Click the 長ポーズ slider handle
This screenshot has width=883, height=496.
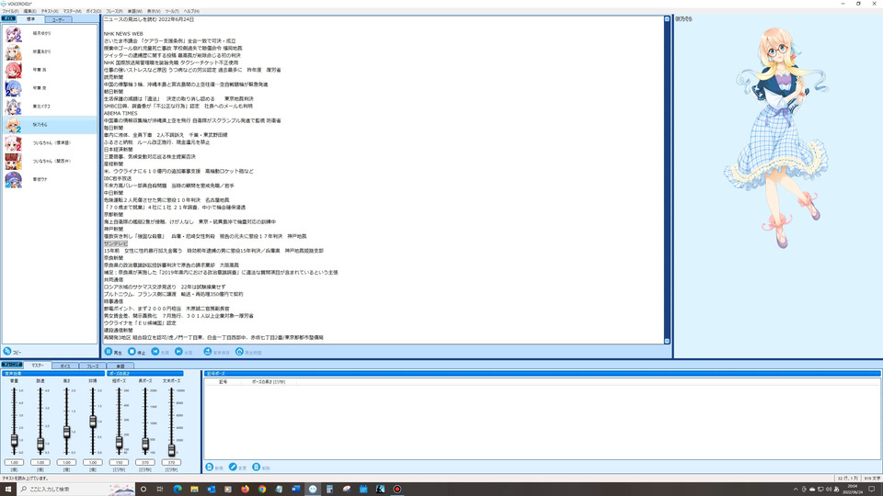145,444
